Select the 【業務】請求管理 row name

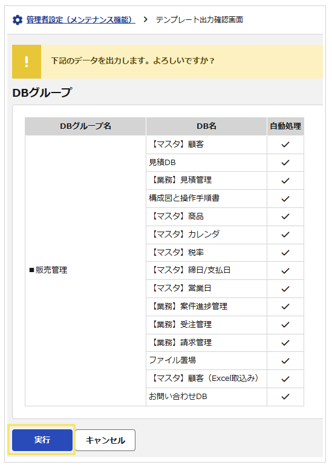[181, 343]
